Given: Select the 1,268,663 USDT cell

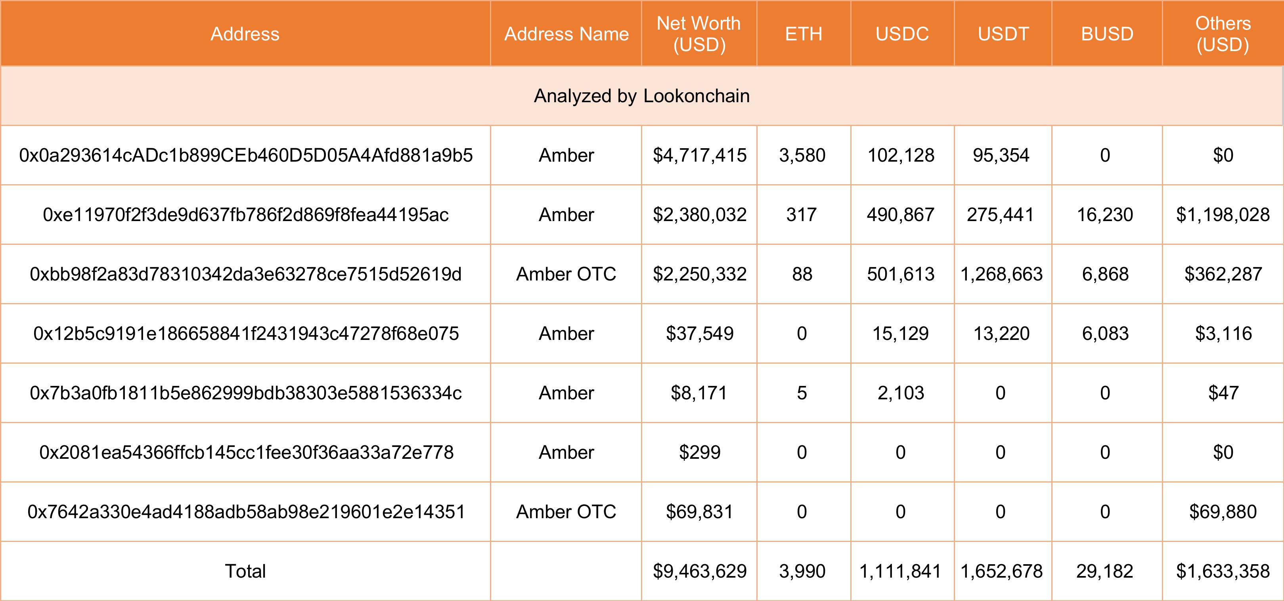Looking at the screenshot, I should click(x=1003, y=274).
